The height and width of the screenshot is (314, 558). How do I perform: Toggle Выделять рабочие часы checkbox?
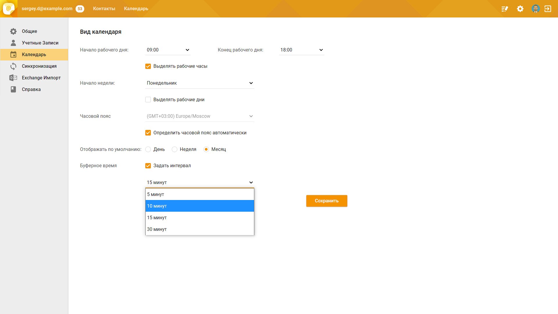click(x=148, y=66)
